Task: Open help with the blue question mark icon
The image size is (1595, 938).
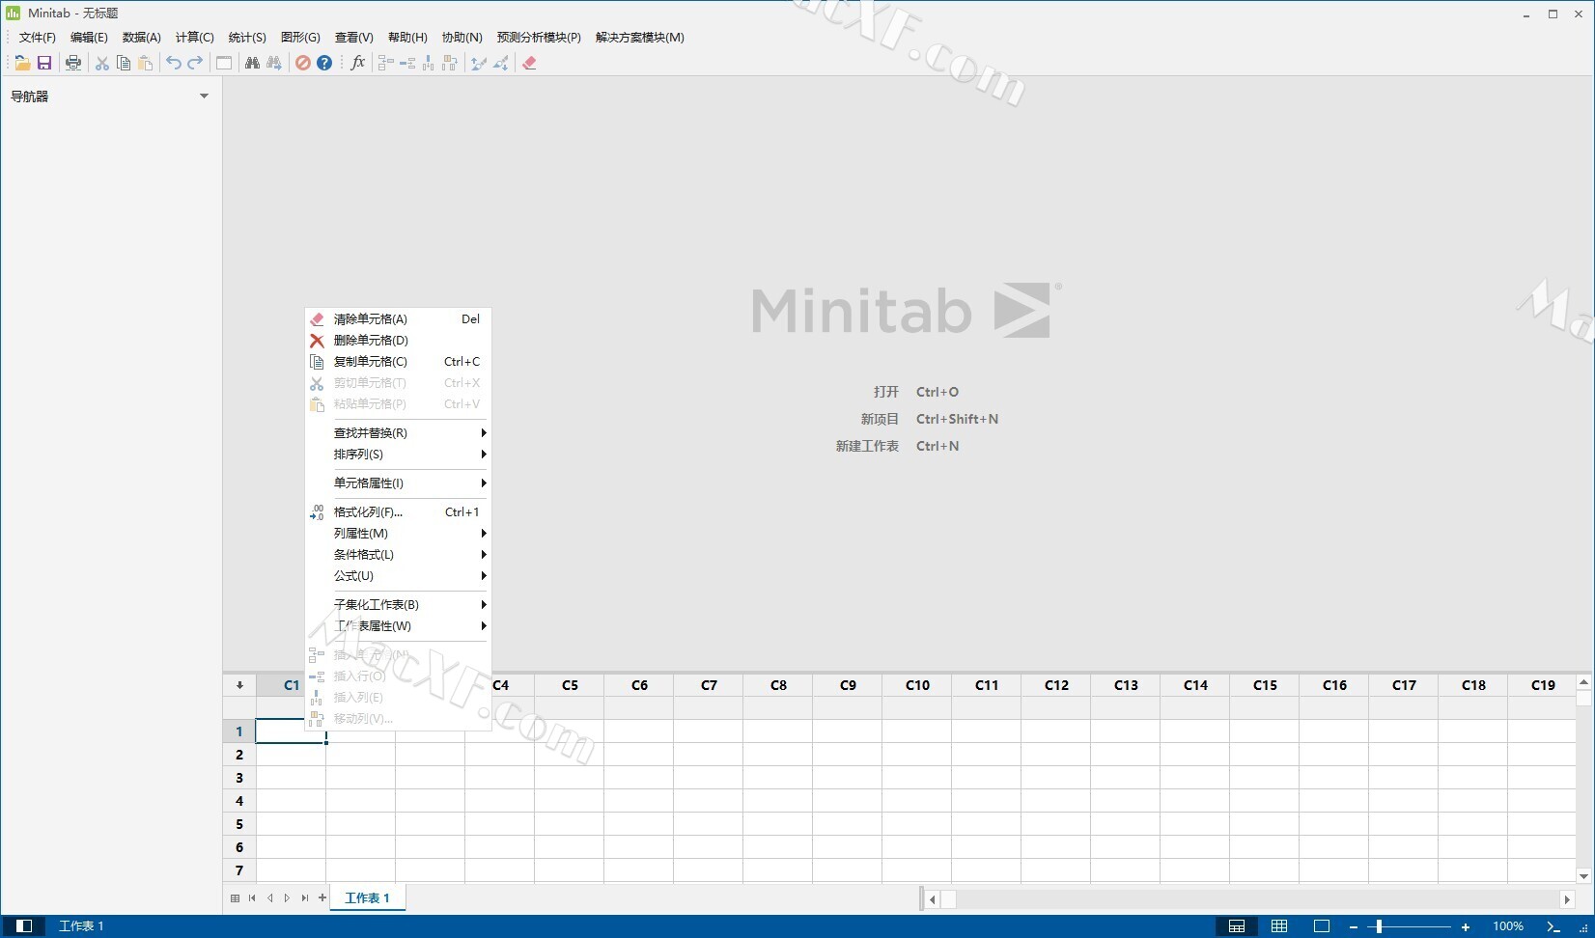Action: [x=324, y=63]
